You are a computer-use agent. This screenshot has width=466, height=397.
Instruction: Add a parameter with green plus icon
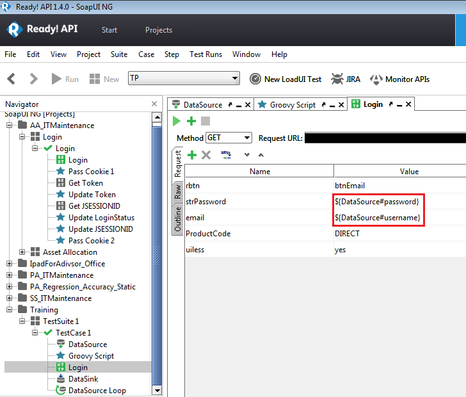pyautogui.click(x=191, y=154)
